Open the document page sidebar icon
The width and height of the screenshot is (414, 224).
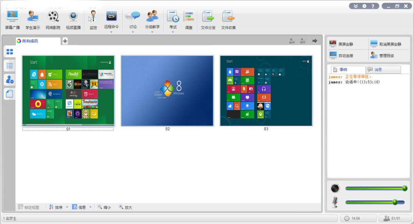(10, 94)
